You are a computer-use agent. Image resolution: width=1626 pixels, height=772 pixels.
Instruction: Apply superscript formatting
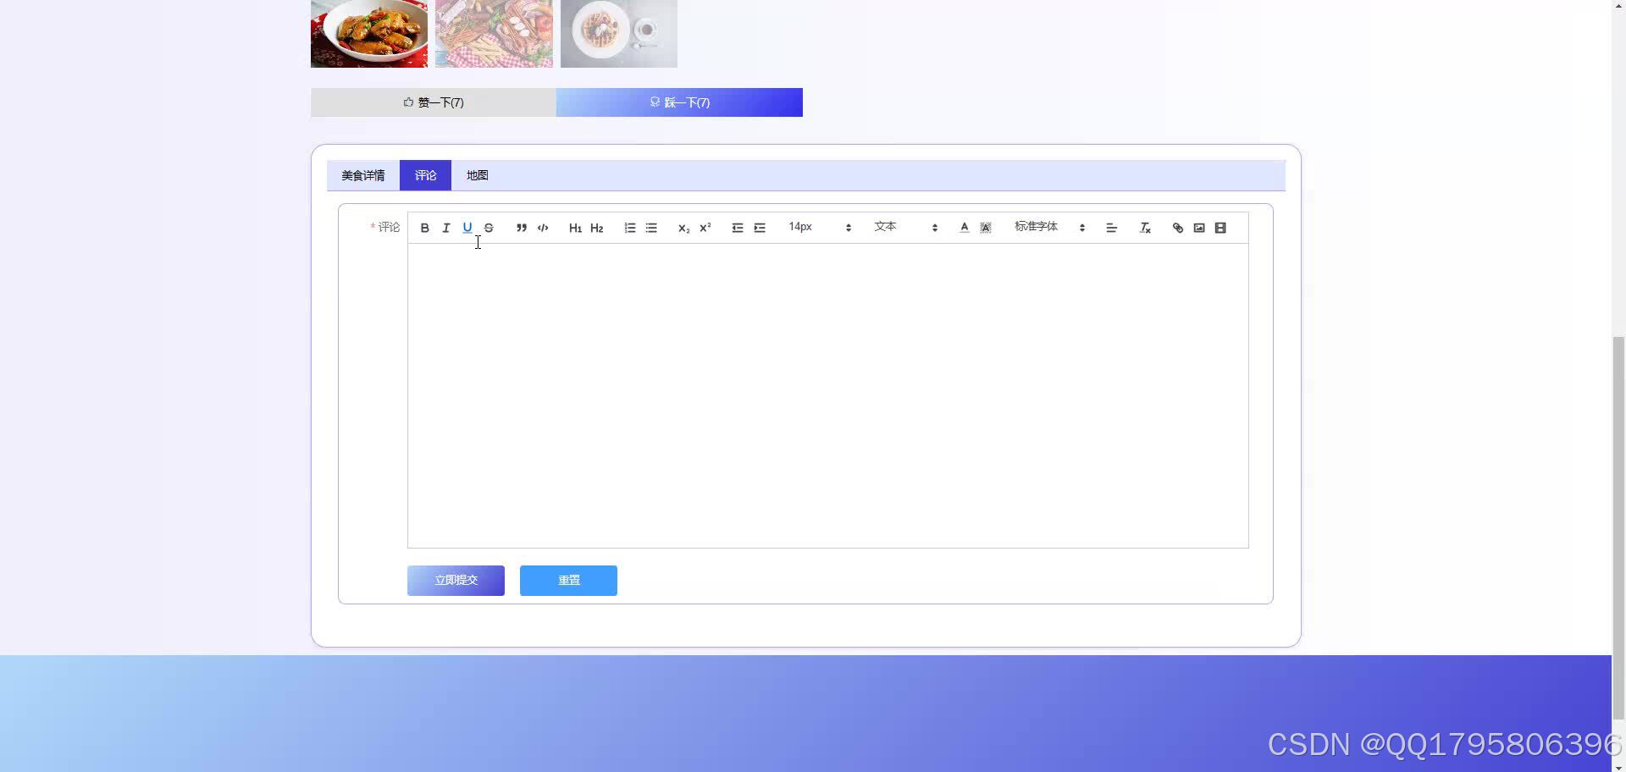705,228
